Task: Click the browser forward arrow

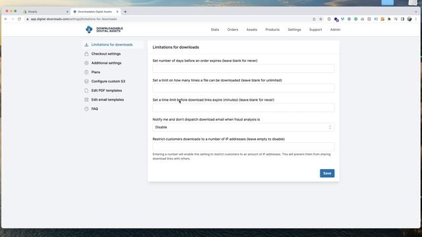Action: pyautogui.click(x=13, y=19)
